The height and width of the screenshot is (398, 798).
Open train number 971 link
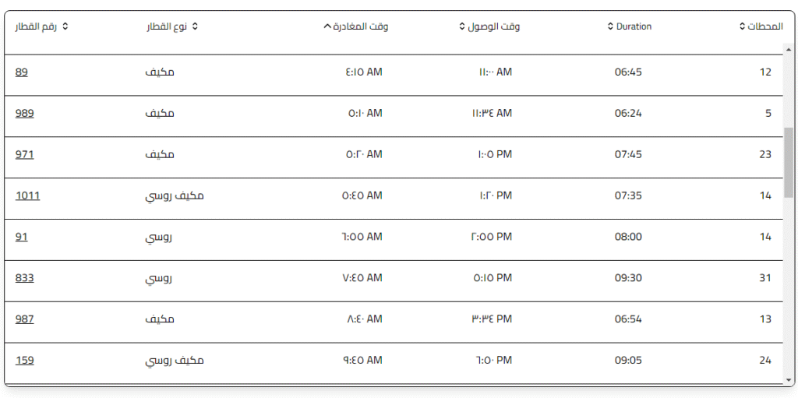pyautogui.click(x=25, y=154)
